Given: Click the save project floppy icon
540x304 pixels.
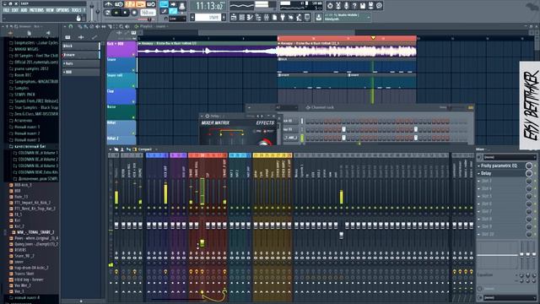Looking at the screenshot, I should click(x=362, y=6).
